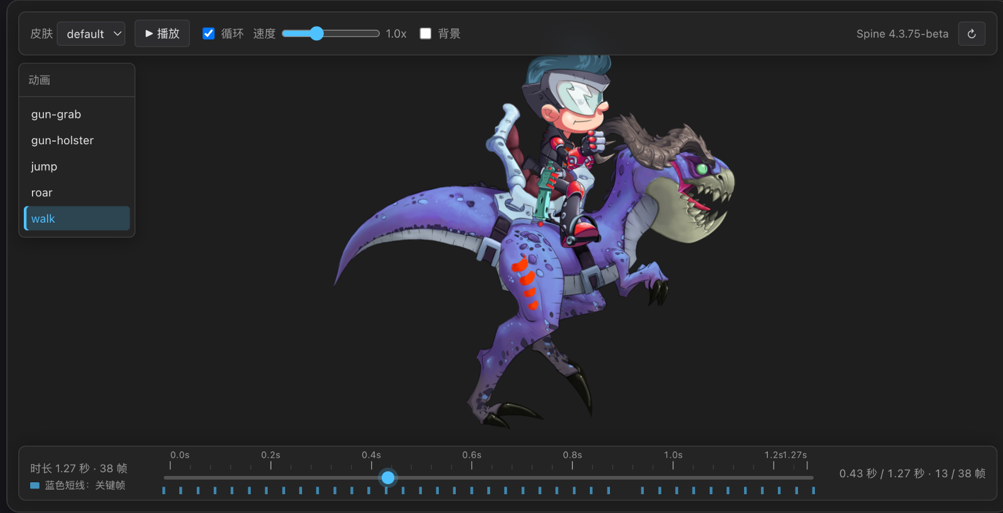1003x513 pixels.
Task: Select the gun-grab animation
Action: click(77, 114)
